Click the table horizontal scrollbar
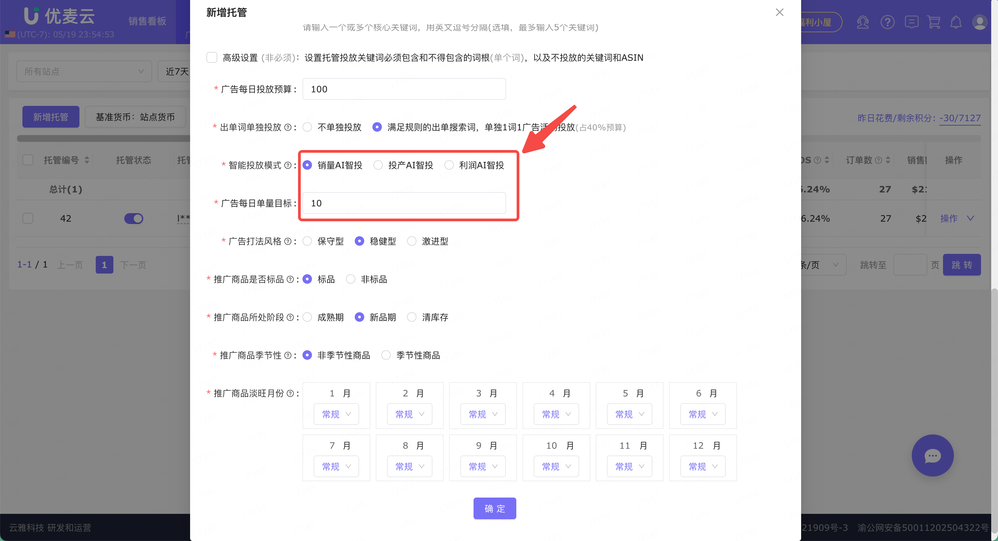 pyautogui.click(x=104, y=138)
